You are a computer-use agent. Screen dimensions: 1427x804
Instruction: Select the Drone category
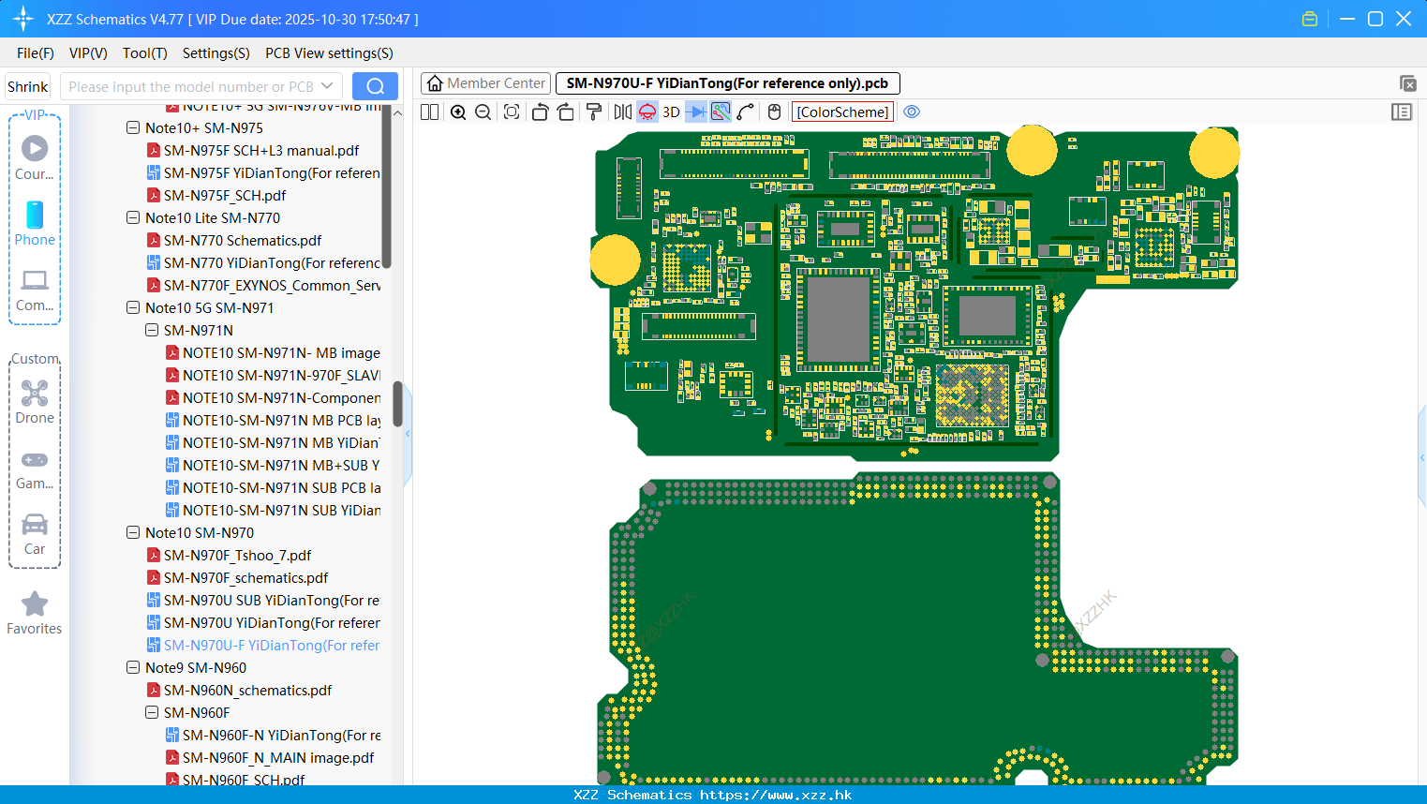pyautogui.click(x=35, y=402)
